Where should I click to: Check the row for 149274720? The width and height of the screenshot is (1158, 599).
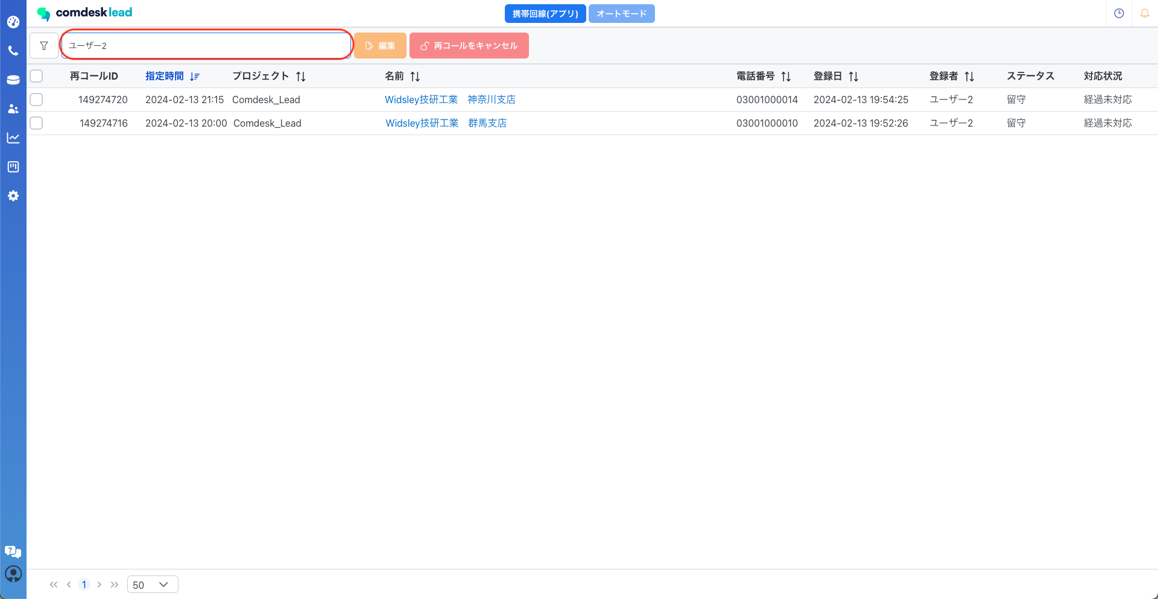point(37,100)
